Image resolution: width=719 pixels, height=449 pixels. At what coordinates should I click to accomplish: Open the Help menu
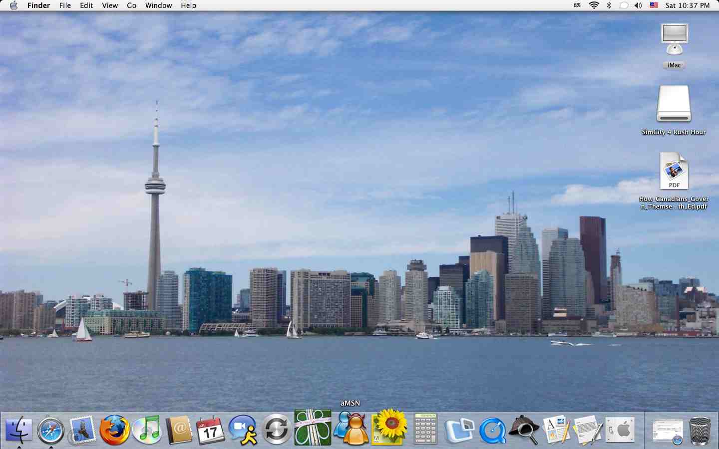[189, 5]
